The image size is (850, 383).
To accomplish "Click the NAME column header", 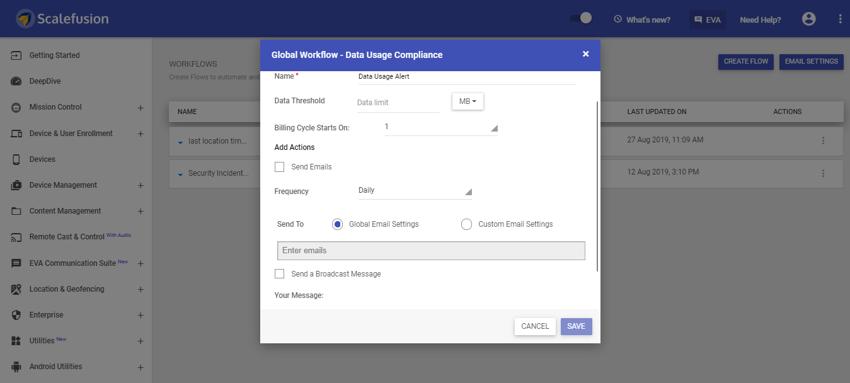I will pyautogui.click(x=187, y=111).
